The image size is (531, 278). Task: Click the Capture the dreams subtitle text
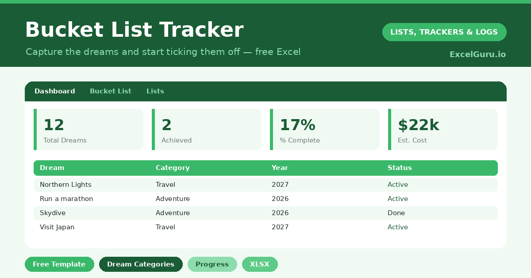163,52
